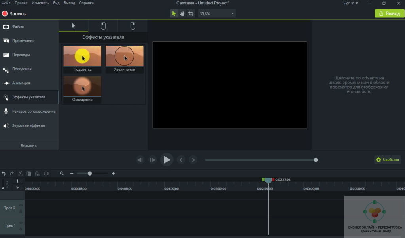The image size is (405, 238).
Task: Click the Свойства properties button
Action: coord(387,160)
